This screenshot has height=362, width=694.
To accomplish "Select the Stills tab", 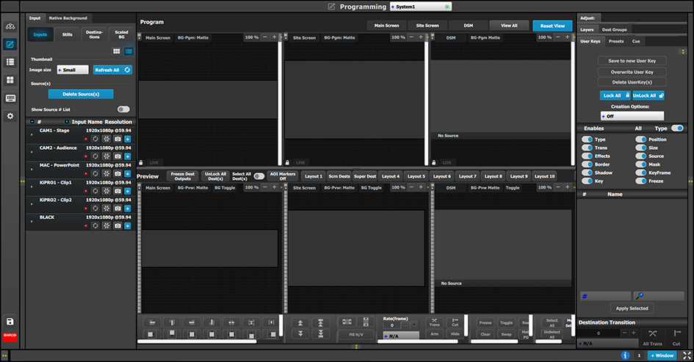I will pos(68,35).
